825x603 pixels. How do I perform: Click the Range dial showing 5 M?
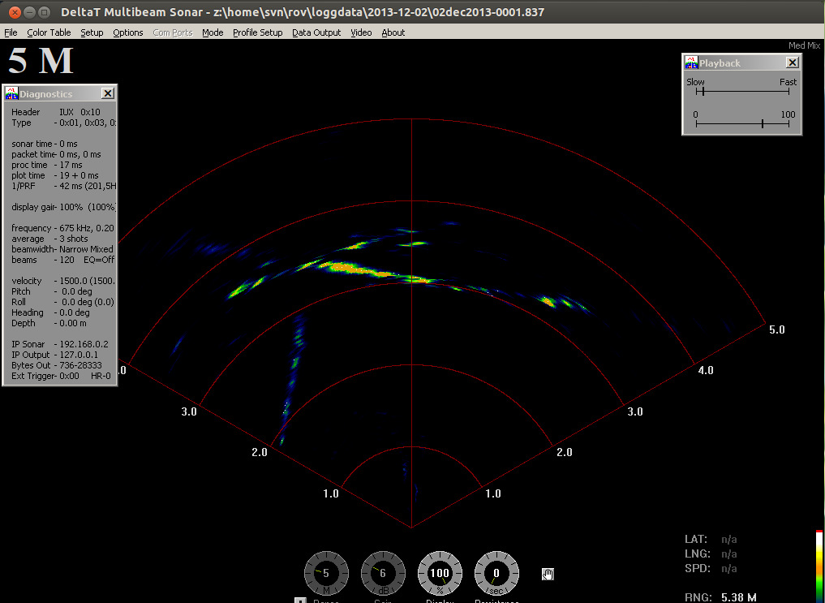pyautogui.click(x=326, y=574)
